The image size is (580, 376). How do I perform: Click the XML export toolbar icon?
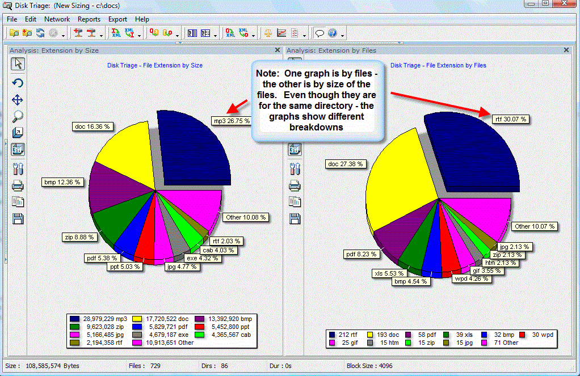coord(116,33)
